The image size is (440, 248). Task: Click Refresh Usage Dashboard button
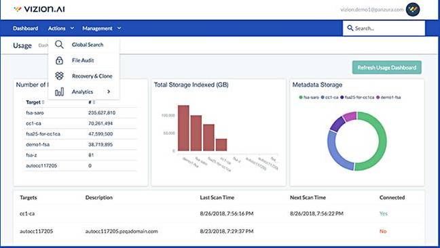[386, 68]
